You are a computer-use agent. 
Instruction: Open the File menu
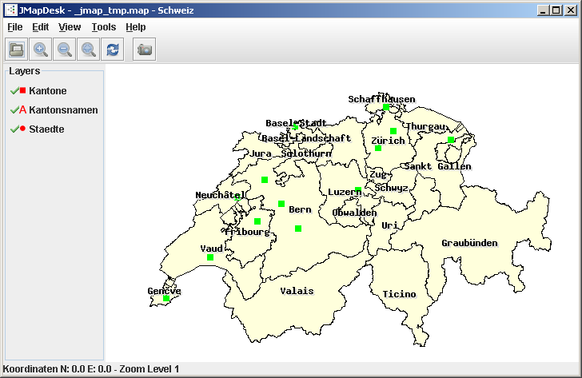click(x=15, y=27)
